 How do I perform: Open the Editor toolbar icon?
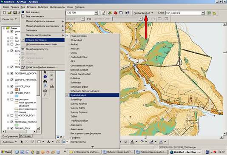pos(103,13)
